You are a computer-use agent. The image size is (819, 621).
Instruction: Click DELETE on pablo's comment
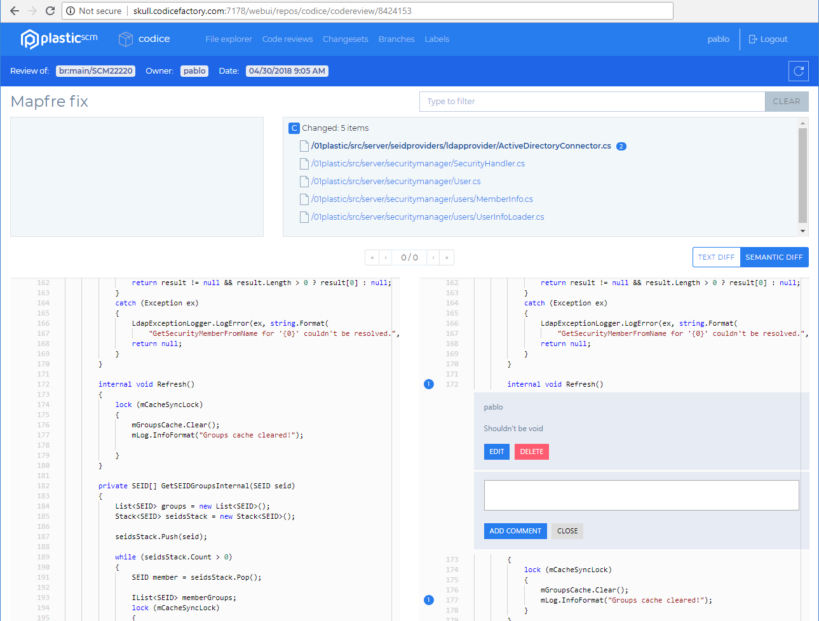point(531,451)
